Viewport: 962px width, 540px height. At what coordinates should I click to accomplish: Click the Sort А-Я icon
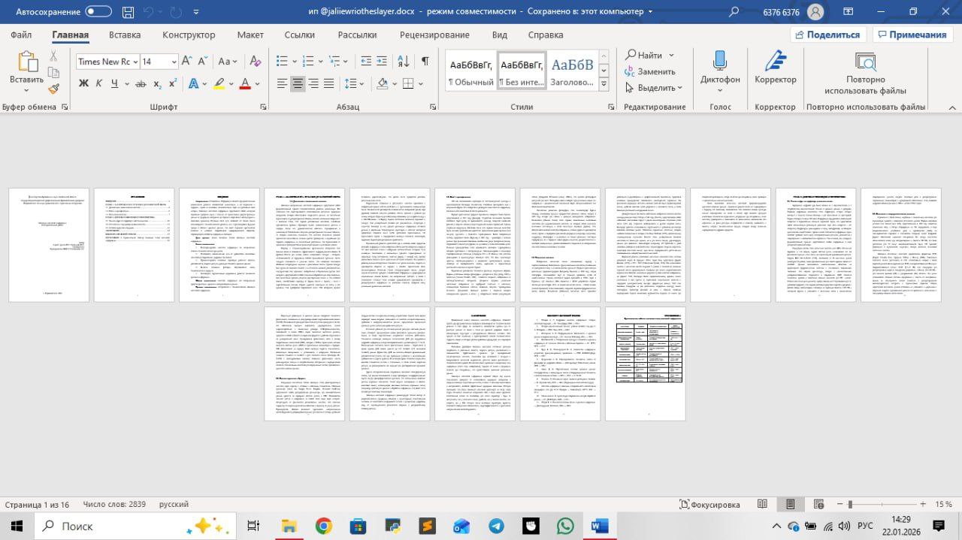pos(404,62)
